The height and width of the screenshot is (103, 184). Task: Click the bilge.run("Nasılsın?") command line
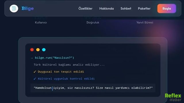coord(54,58)
